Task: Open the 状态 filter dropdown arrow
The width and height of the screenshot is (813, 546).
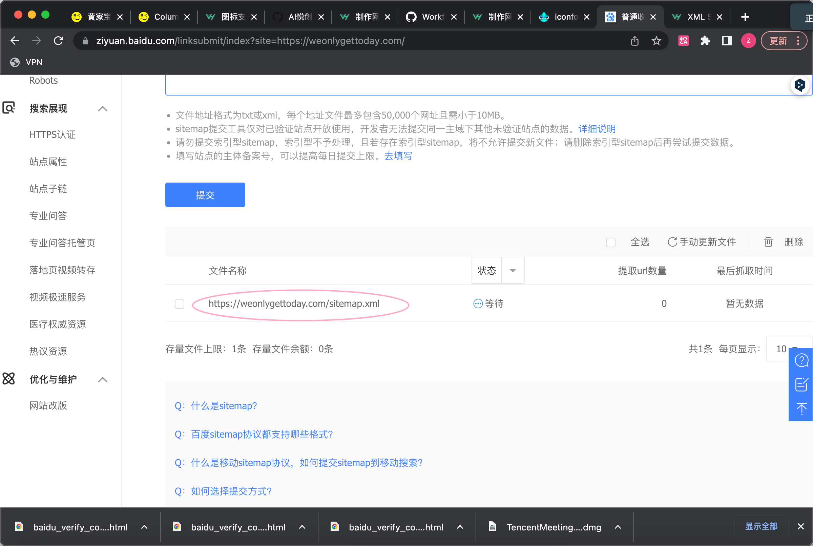Action: [513, 271]
